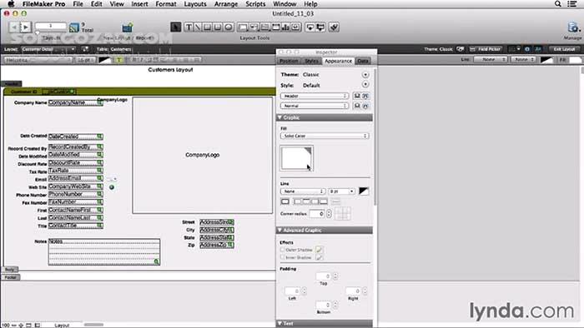Click the Fill swatch in formatting bar

(575, 59)
